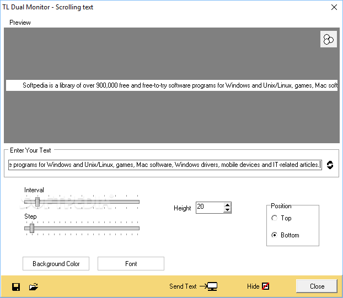Click the scrolling Softpedia text in preview
Image resolution: width=343 pixels, height=298 pixels.
pos(180,85)
